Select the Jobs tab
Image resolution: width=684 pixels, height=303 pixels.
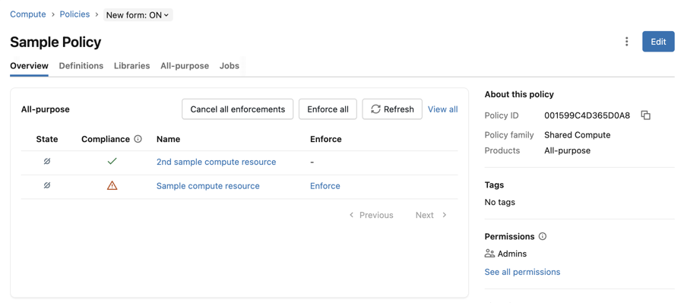(x=230, y=66)
